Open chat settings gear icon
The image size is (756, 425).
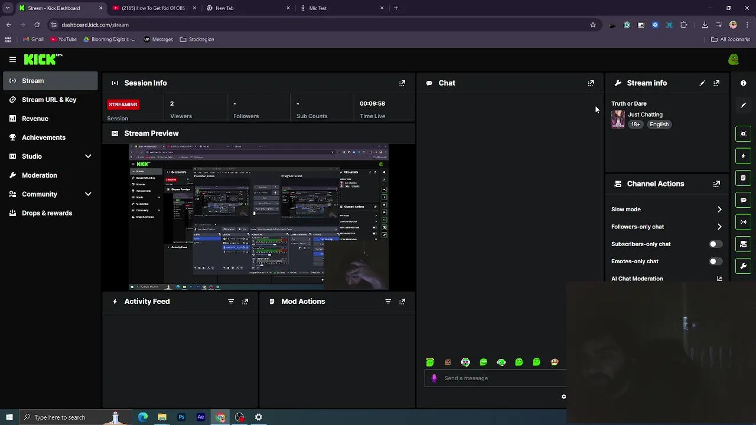(x=563, y=397)
